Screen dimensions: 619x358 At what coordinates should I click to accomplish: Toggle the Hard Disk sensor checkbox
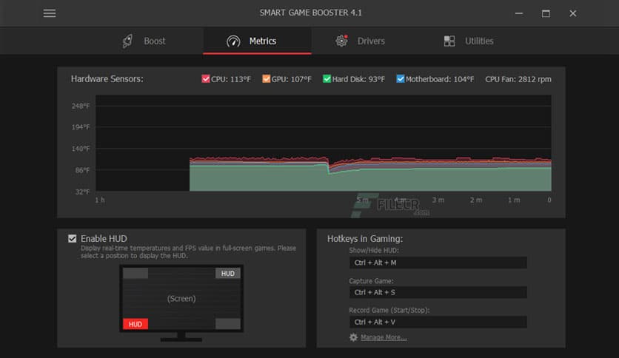click(327, 79)
